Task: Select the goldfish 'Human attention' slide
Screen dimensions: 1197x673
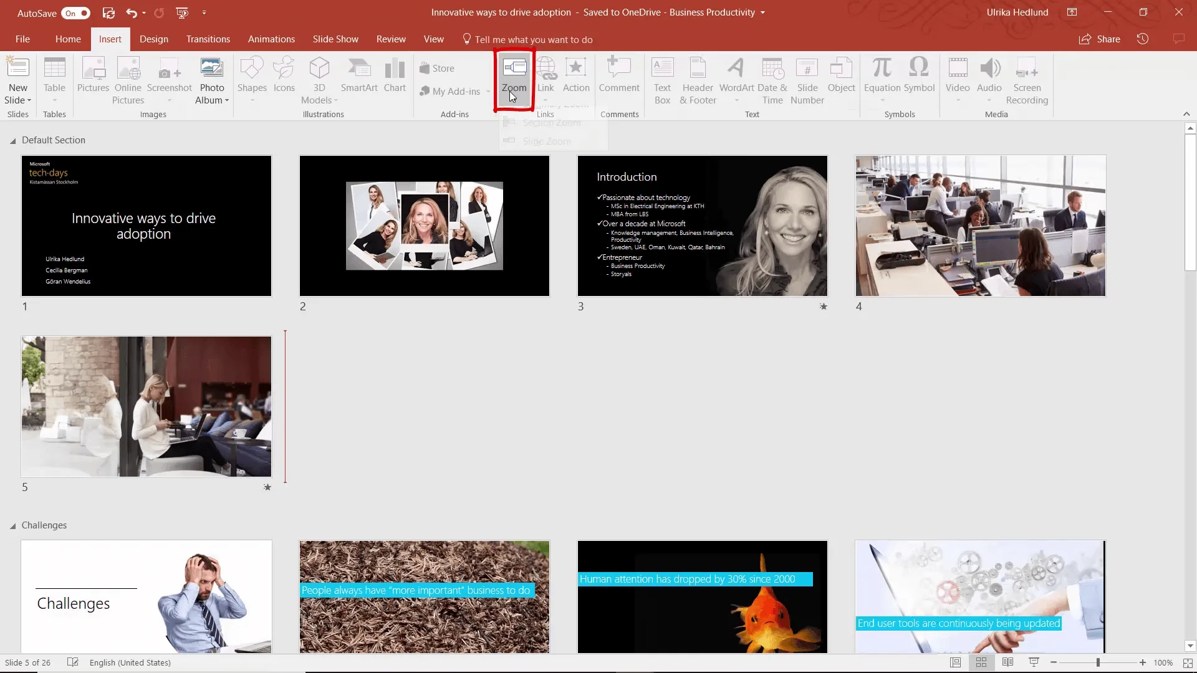Action: [x=703, y=596]
